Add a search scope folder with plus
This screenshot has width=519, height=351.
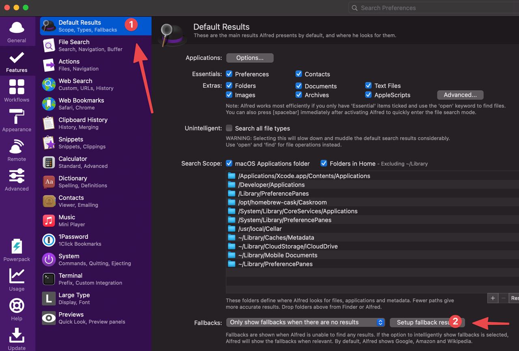coord(493,298)
